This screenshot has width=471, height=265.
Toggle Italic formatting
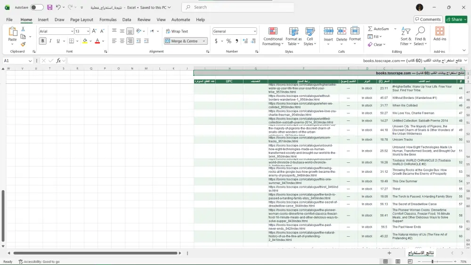tap(50, 41)
